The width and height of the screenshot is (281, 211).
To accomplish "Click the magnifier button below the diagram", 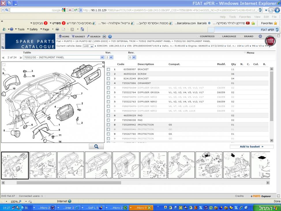I will (96, 147).
